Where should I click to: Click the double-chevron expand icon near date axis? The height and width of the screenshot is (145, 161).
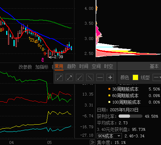coord(92,142)
